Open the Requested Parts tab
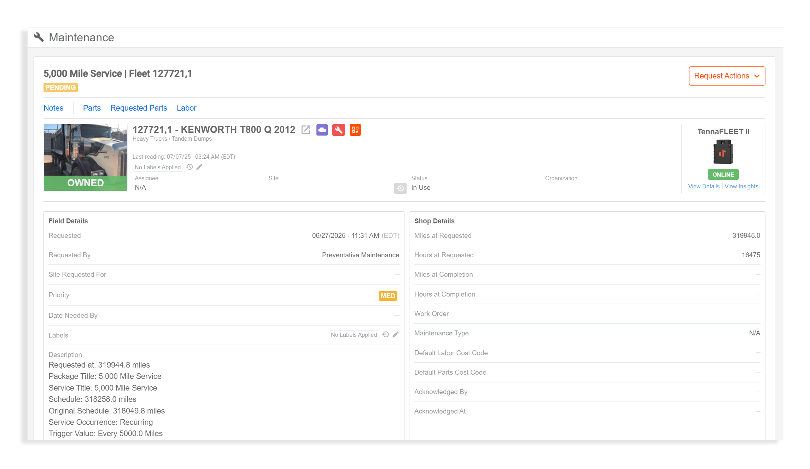The height and width of the screenshot is (469, 810). tap(138, 108)
